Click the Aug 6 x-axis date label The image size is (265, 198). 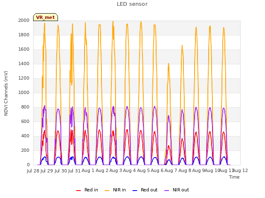click(157, 171)
